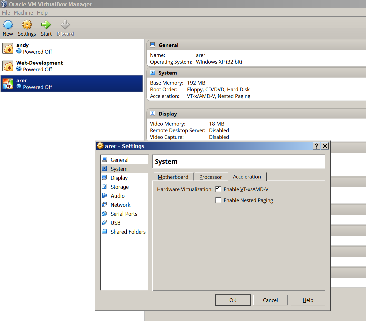Image resolution: width=366 pixels, height=321 pixels.
Task: Click OK to confirm settings
Action: click(x=233, y=300)
